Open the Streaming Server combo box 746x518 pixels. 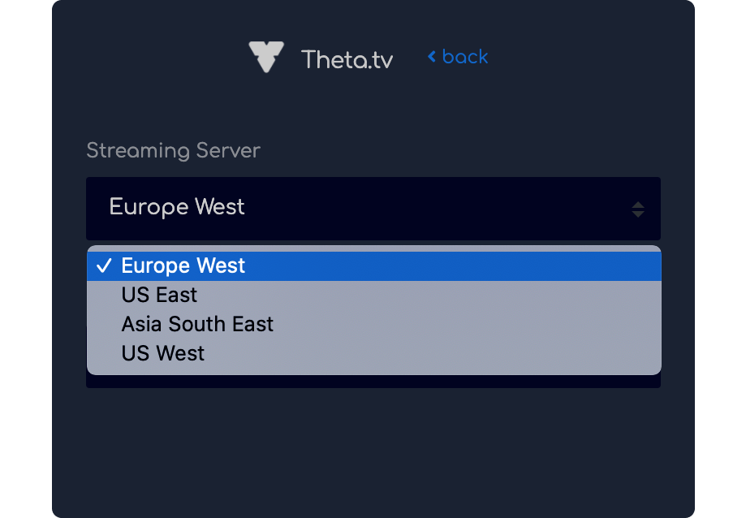click(373, 209)
